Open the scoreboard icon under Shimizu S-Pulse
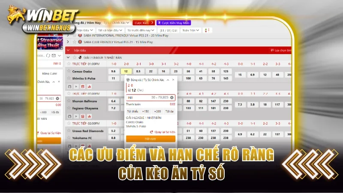343x193 pixels. (x=83, y=87)
